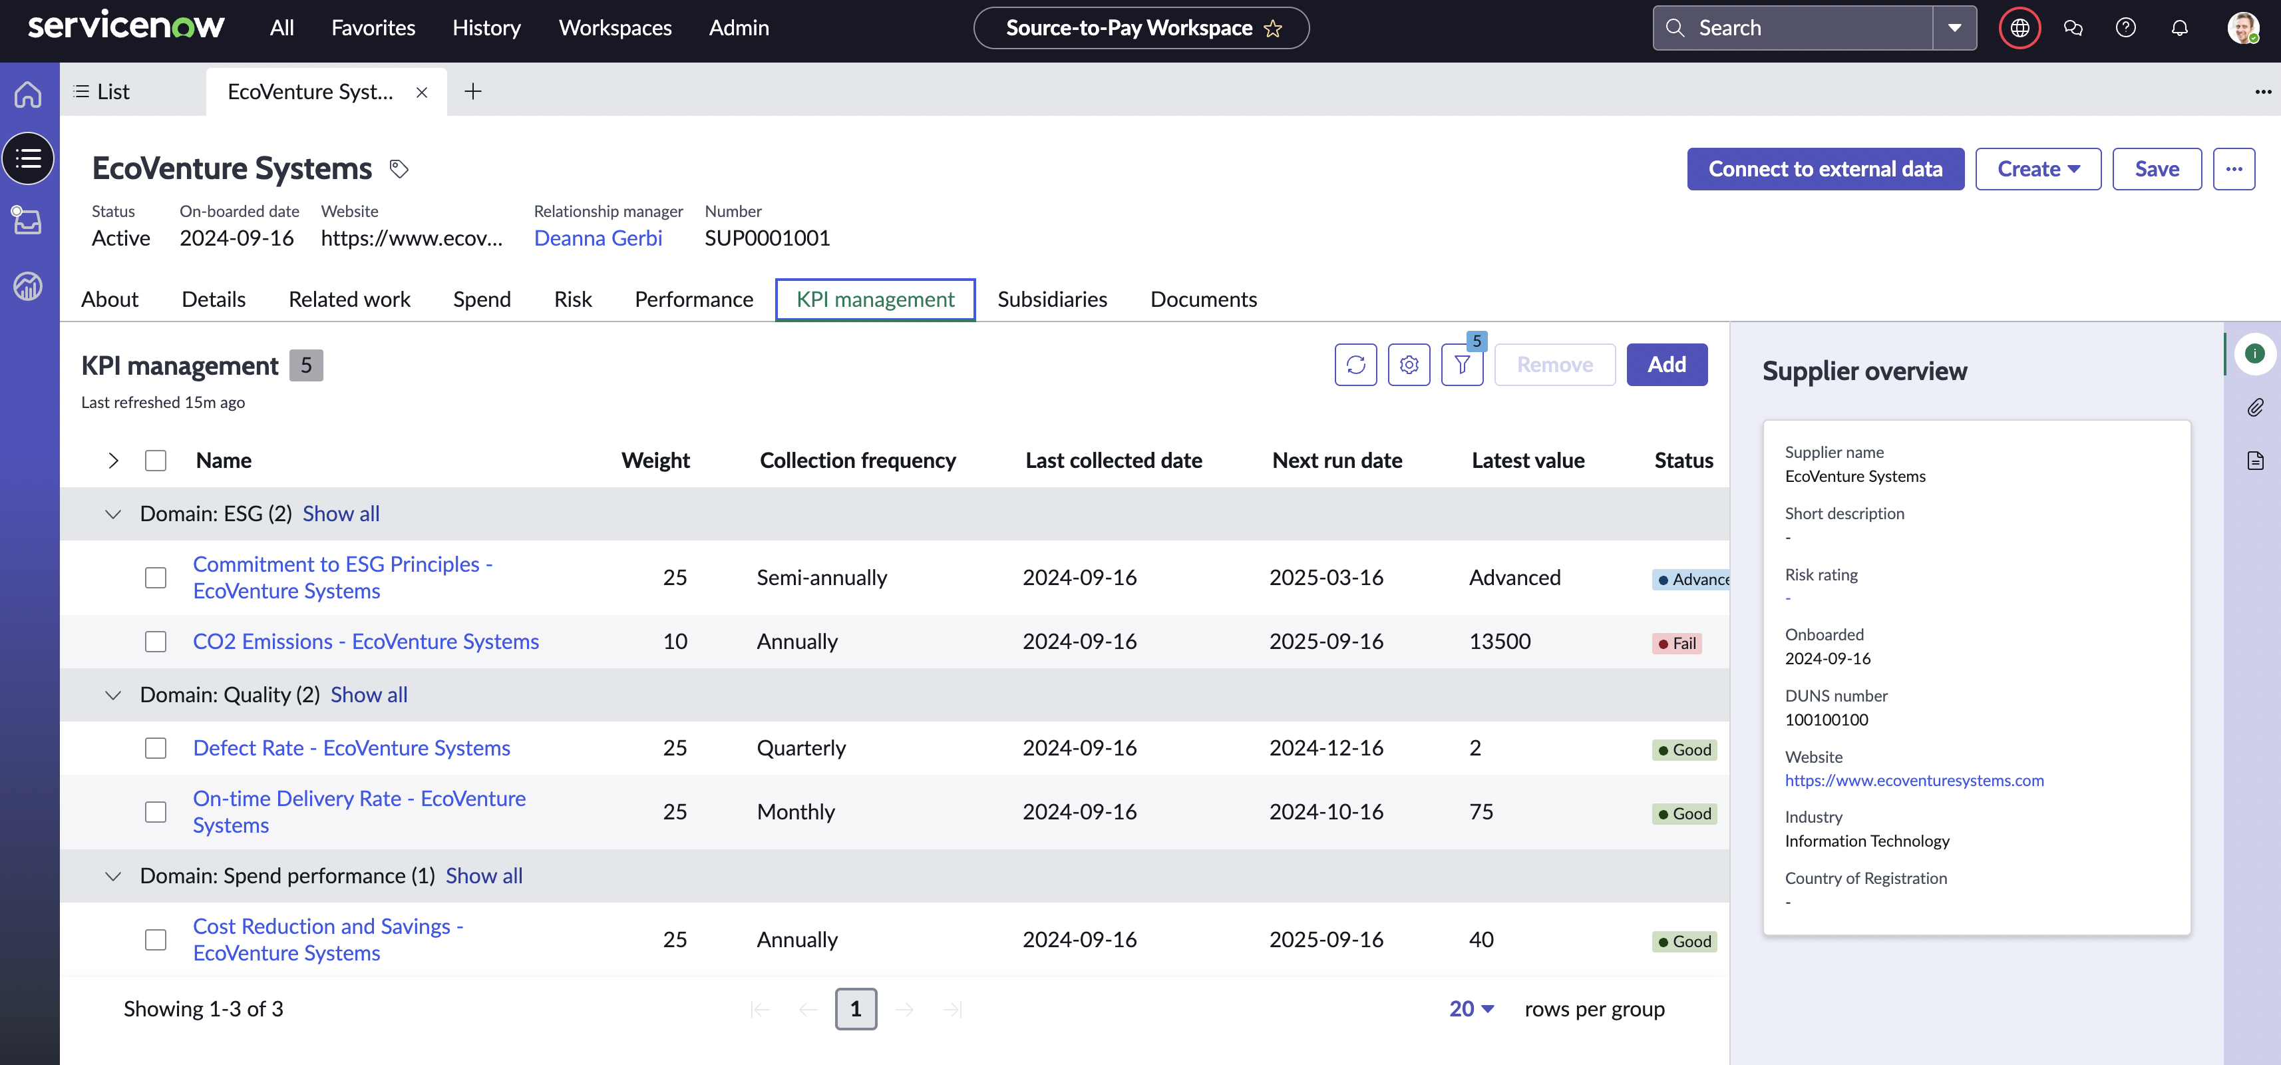This screenshot has width=2281, height=1065.
Task: Favorite the Source-to-Pay Workspace star
Action: click(1272, 29)
